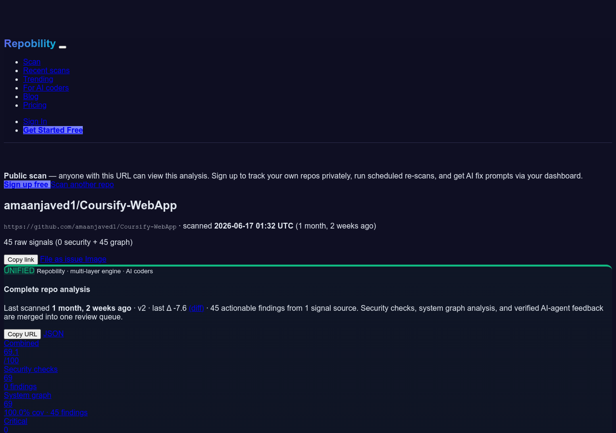Viewport: 616px width, 433px height.
Task: Click the Complete repo analysis heading
Action: [x=47, y=289]
